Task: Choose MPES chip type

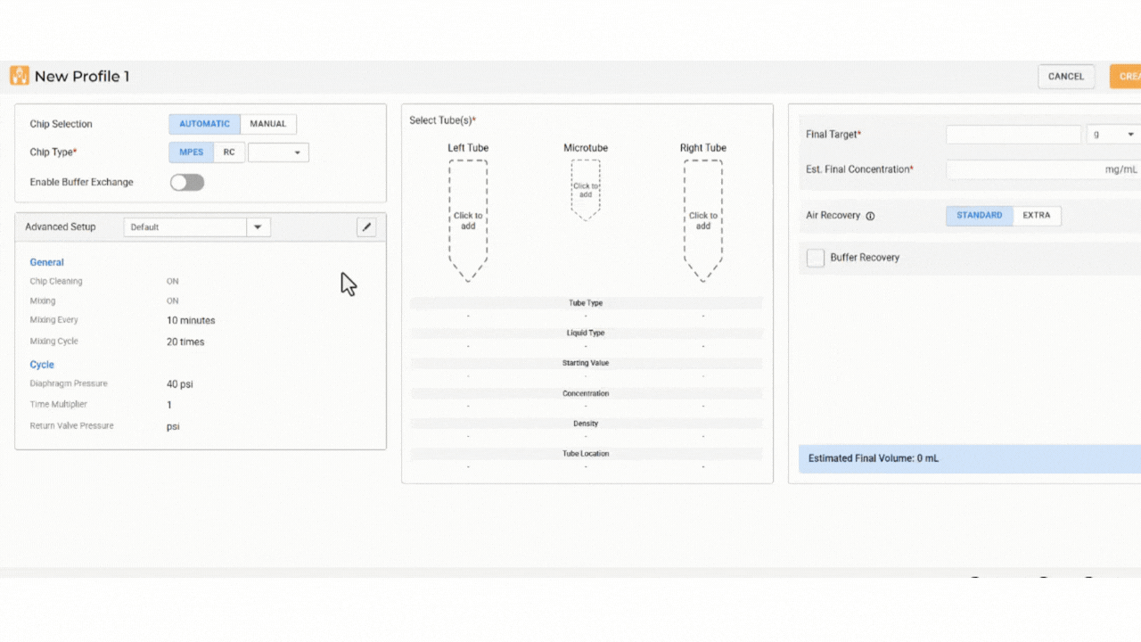Action: [x=191, y=152]
